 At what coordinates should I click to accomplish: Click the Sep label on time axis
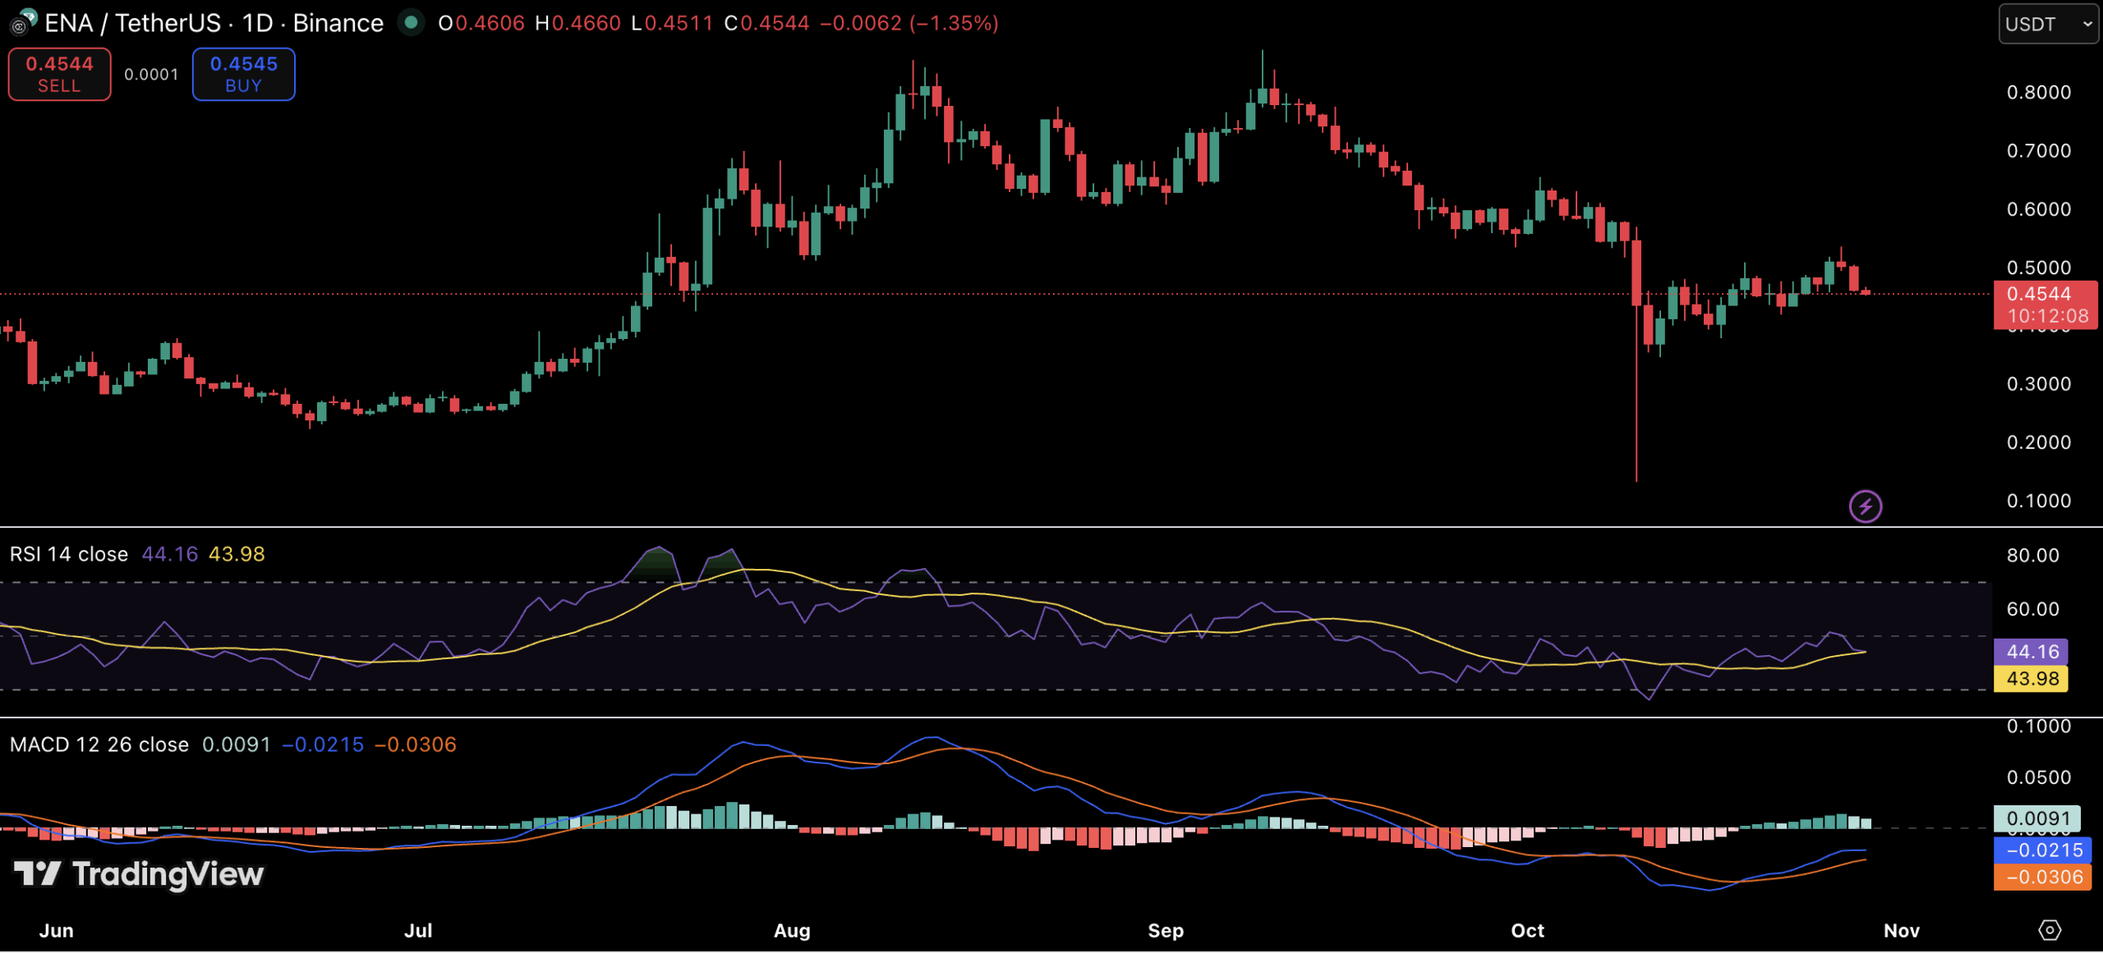[x=1165, y=931]
